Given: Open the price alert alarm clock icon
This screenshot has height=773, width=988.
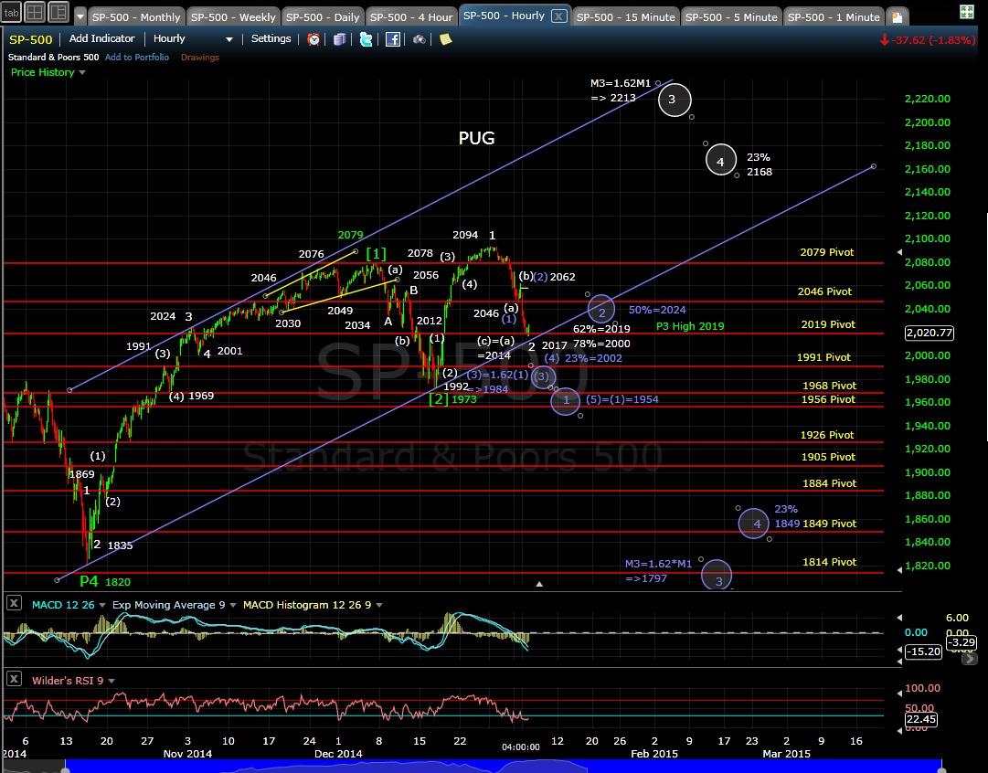Looking at the screenshot, I should [313, 39].
